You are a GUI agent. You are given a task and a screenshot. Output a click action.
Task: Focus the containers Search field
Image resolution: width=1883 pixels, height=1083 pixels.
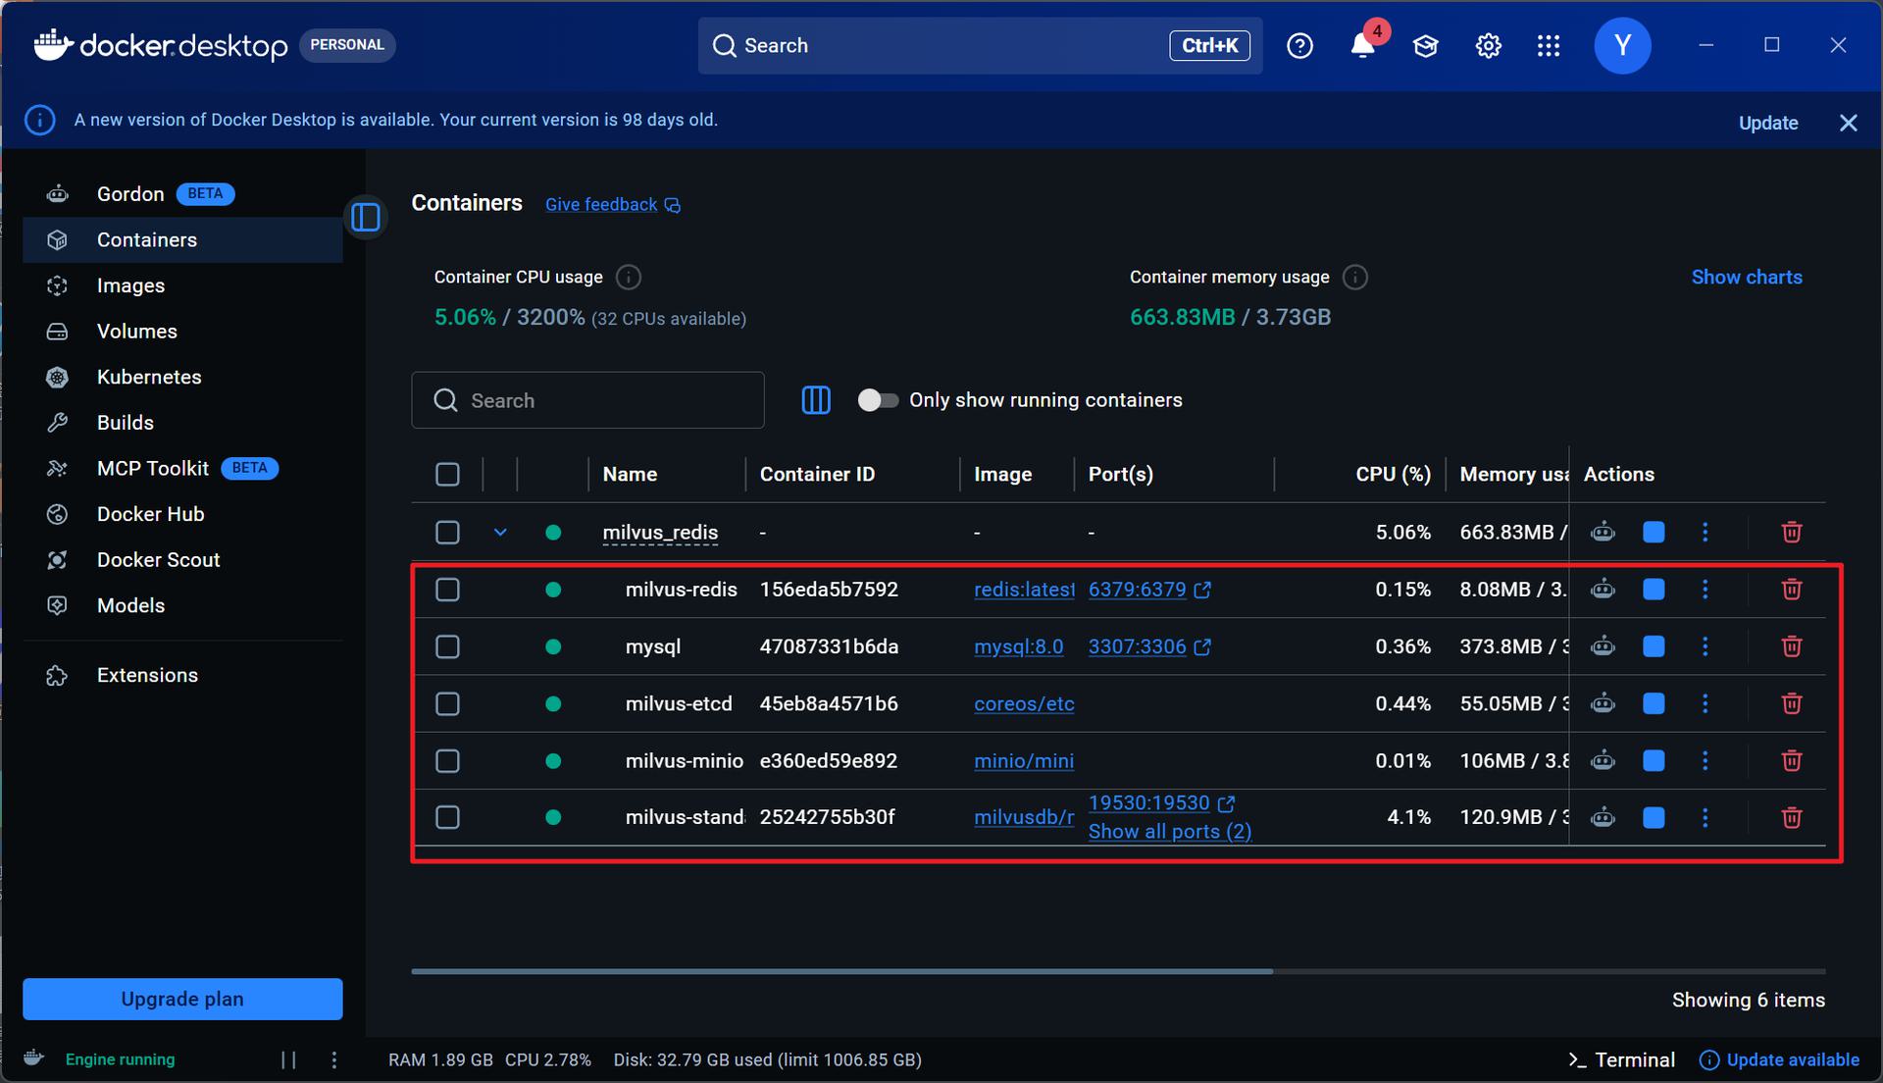(587, 400)
